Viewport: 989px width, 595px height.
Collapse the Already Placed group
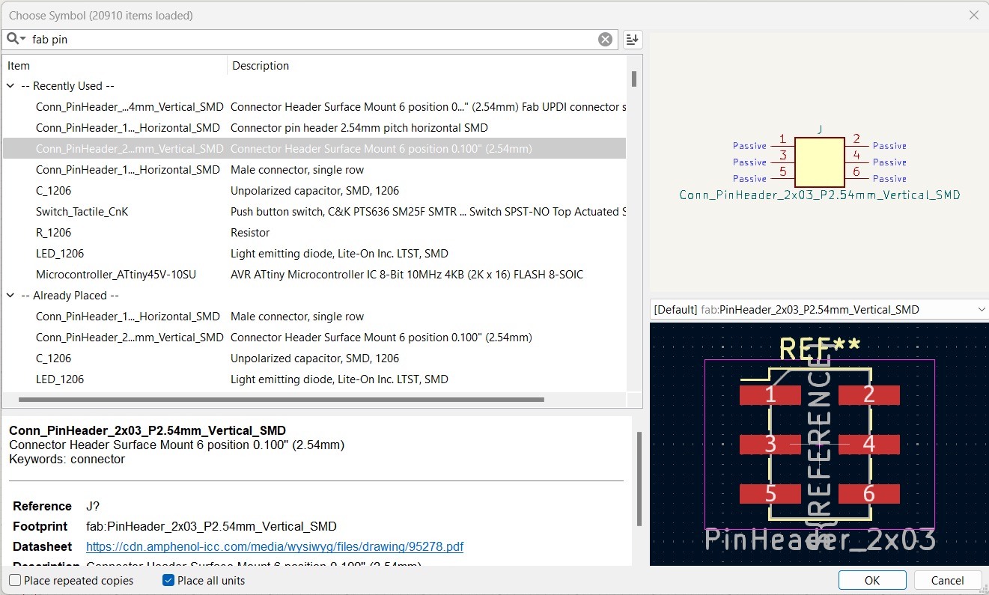[x=10, y=296]
